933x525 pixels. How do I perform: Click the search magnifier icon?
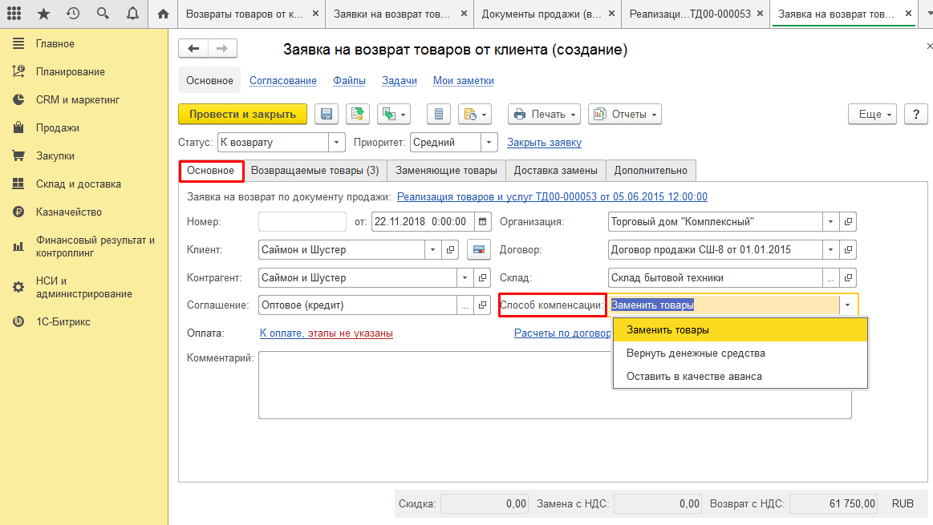click(103, 14)
